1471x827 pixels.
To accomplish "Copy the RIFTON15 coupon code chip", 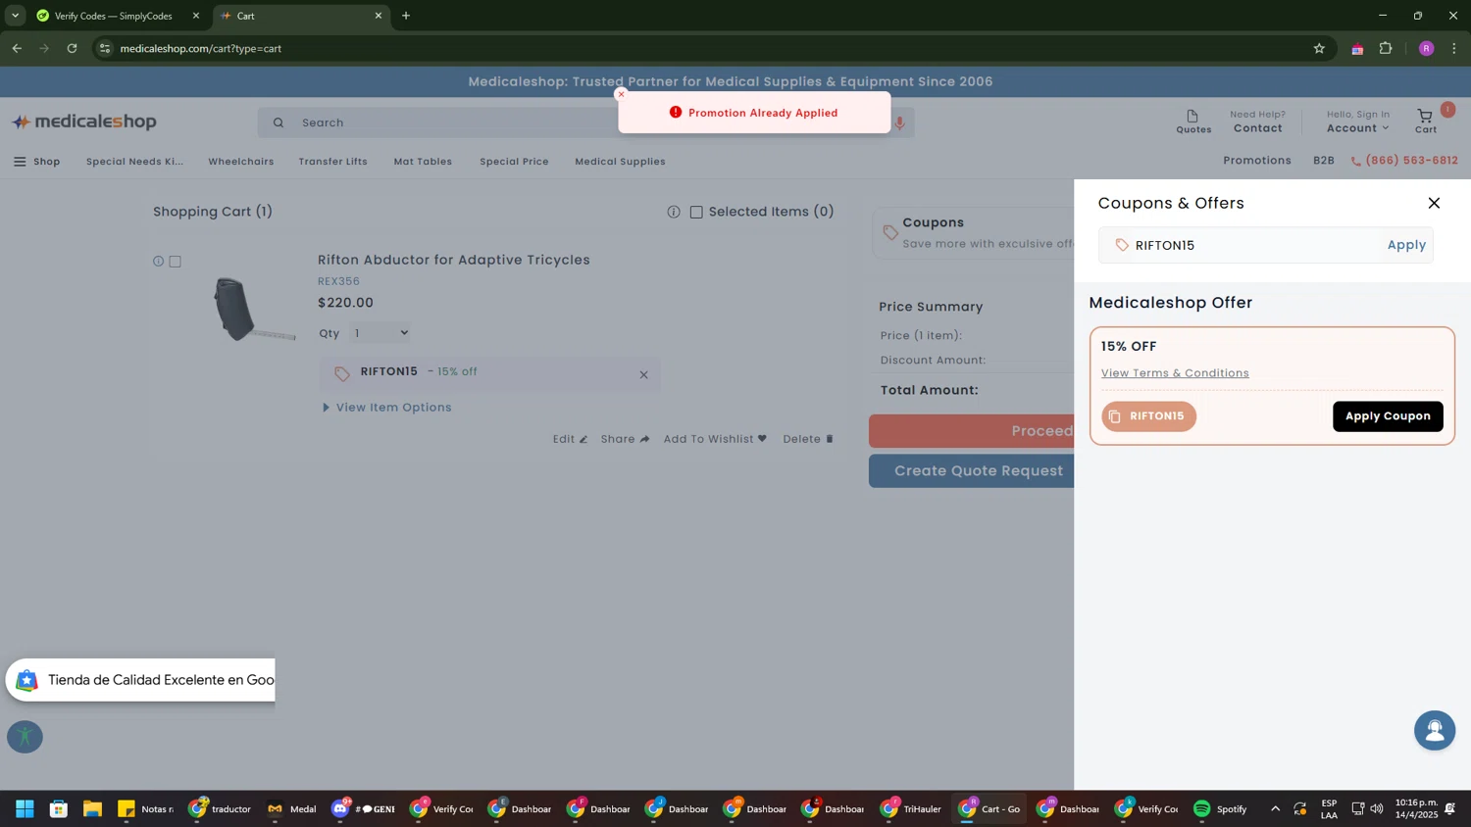I will (1148, 416).
